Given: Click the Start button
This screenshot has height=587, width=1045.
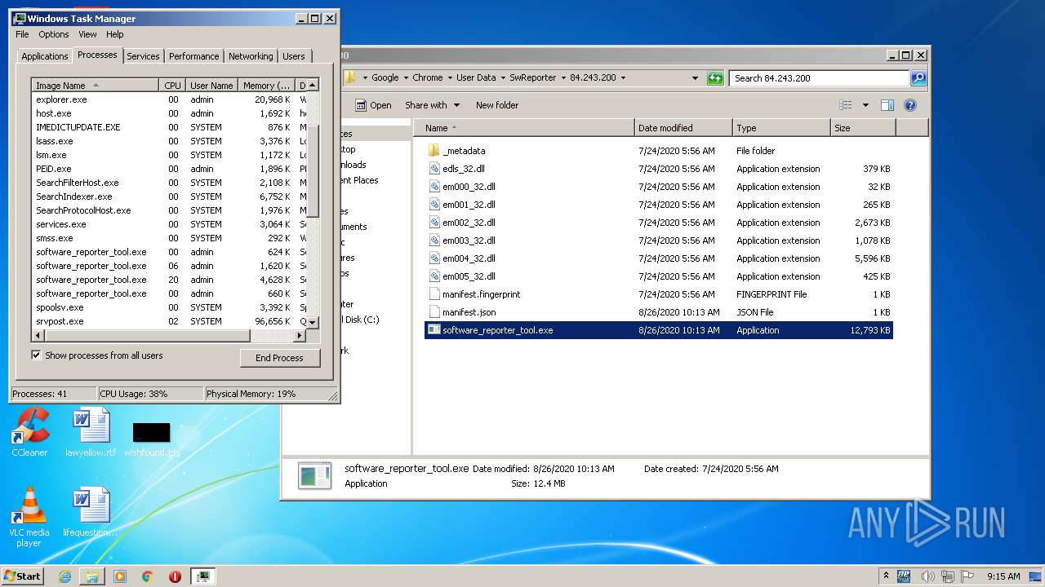Looking at the screenshot, I should click(22, 576).
